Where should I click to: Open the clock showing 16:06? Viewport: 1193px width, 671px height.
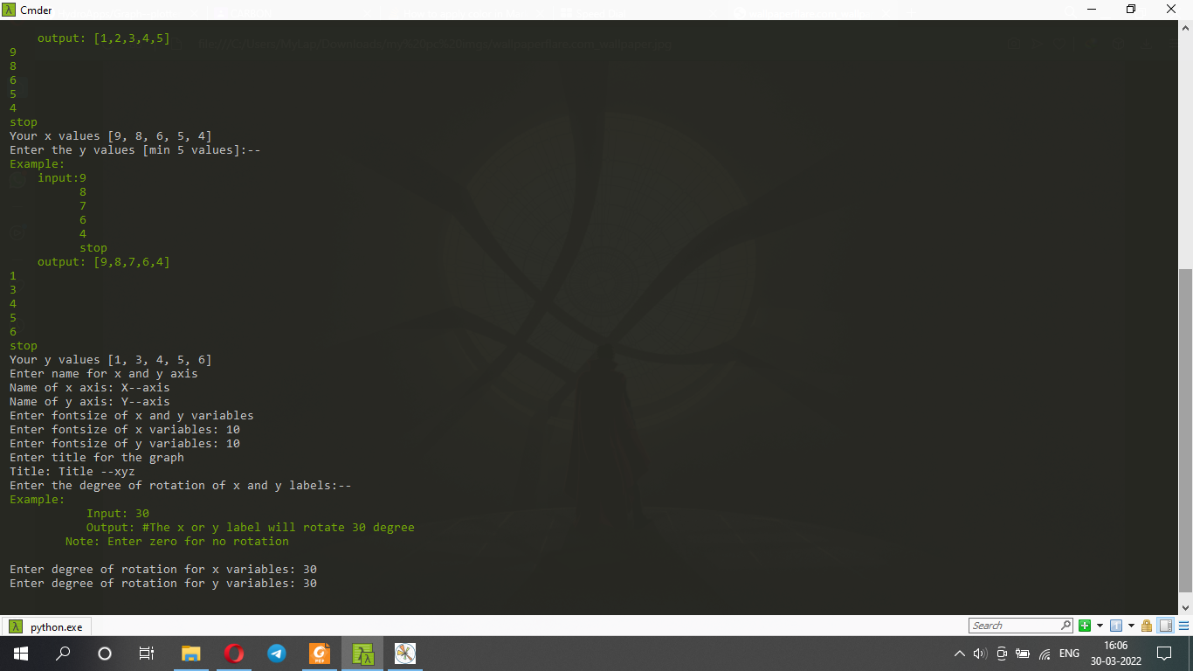1115,653
